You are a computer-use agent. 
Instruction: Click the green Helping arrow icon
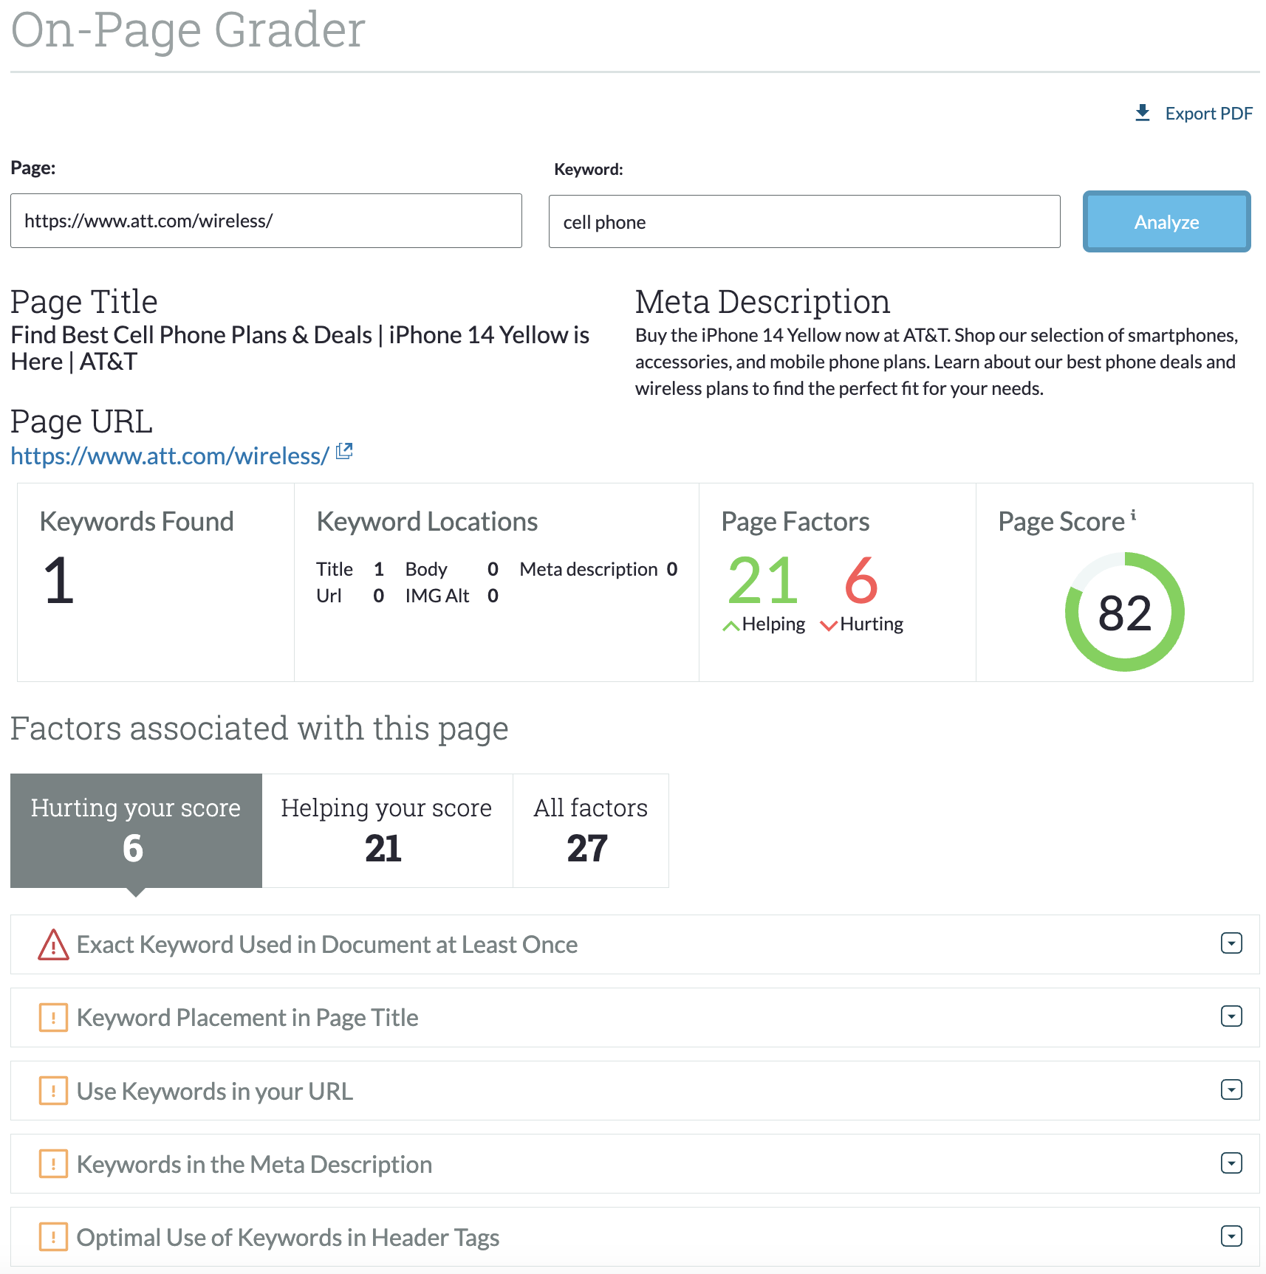pos(730,624)
